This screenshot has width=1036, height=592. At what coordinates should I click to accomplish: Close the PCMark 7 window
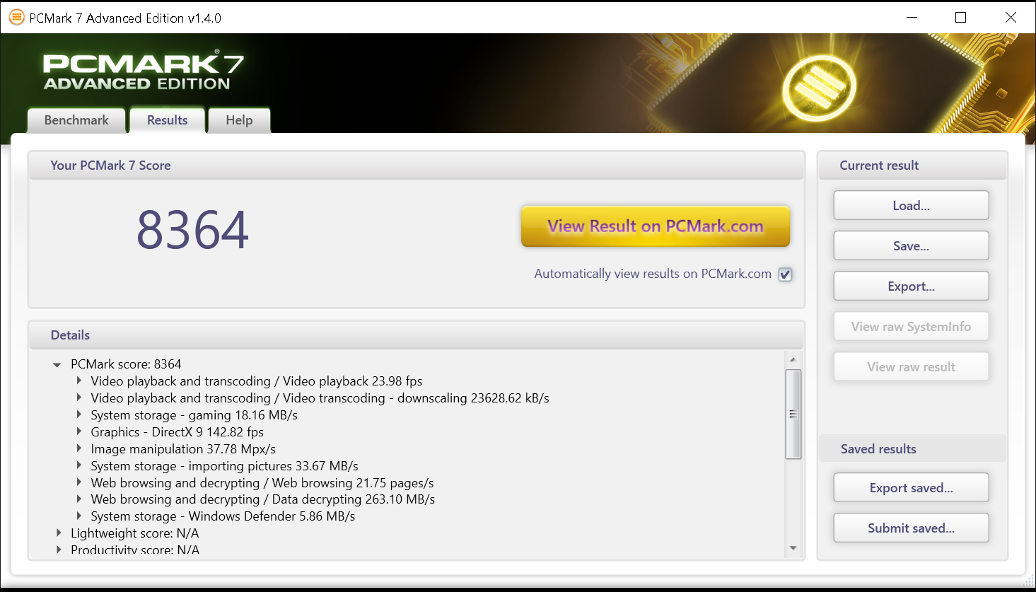(1011, 18)
